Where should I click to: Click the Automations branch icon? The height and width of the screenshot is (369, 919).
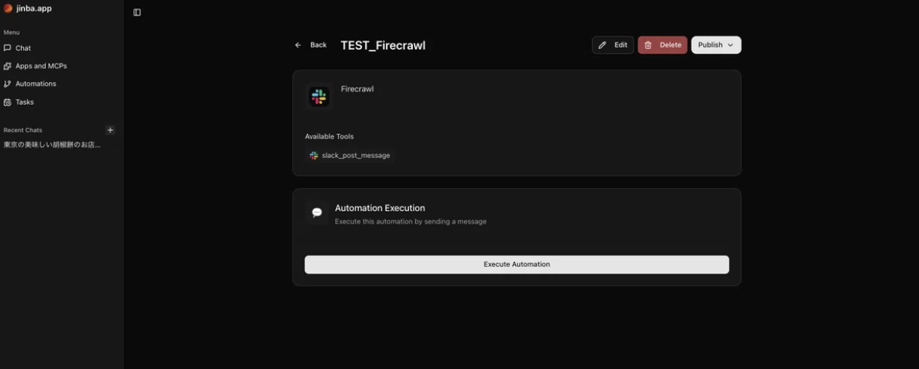click(x=8, y=84)
